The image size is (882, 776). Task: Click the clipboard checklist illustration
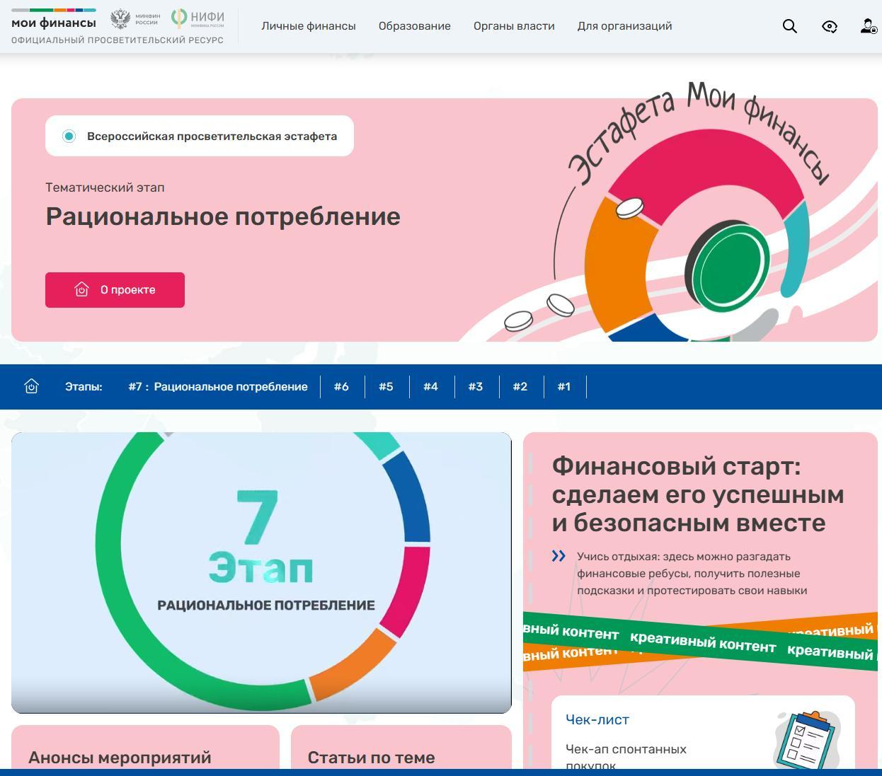806,739
